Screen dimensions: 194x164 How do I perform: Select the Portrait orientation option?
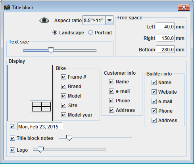tap(90, 32)
